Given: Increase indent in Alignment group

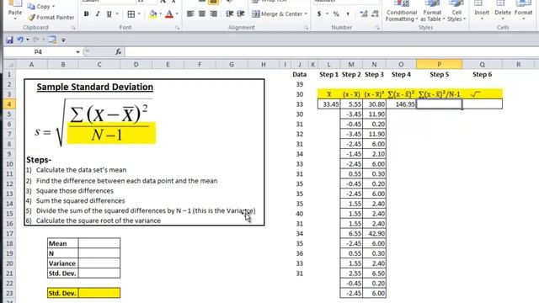Looking at the screenshot, I should point(241,13).
